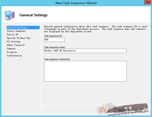The width and height of the screenshot is (152, 117).
Task: Jump to the Summary step
Action: [x=11, y=49]
